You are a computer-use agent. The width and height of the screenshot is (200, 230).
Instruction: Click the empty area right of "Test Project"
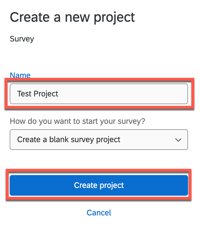[129, 94]
